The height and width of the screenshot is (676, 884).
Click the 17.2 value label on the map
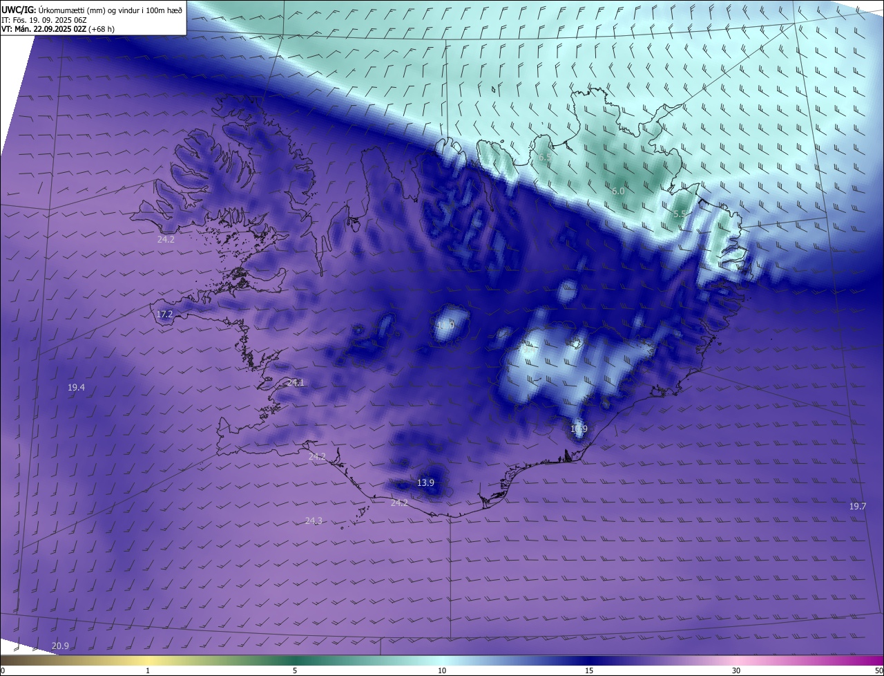pos(165,314)
